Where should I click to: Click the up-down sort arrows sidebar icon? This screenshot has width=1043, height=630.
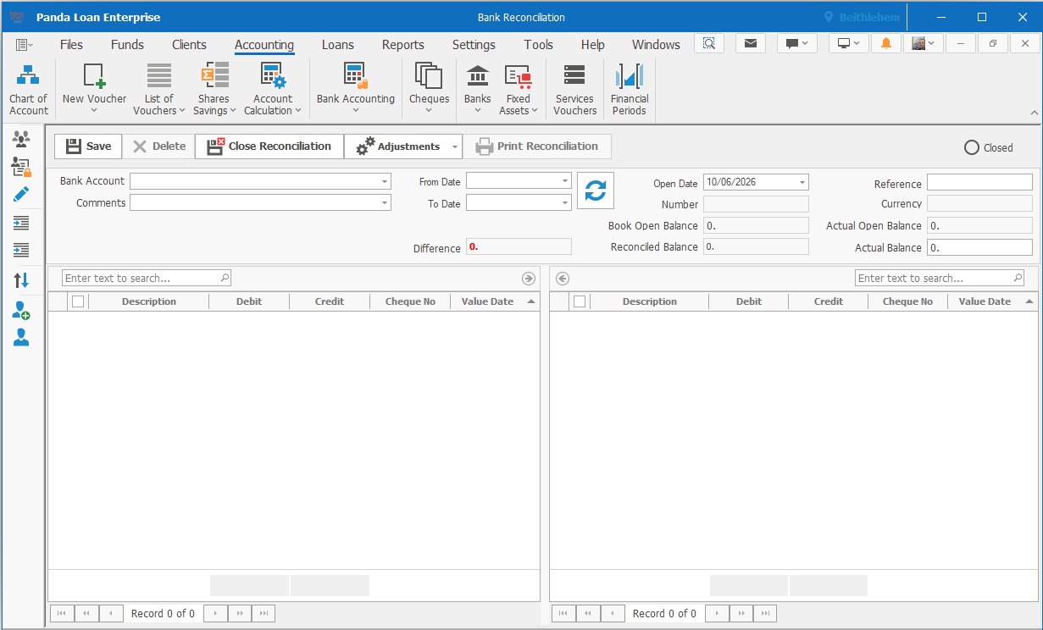(x=21, y=279)
